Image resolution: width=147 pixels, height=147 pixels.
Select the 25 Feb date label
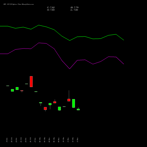pos(26,140)
